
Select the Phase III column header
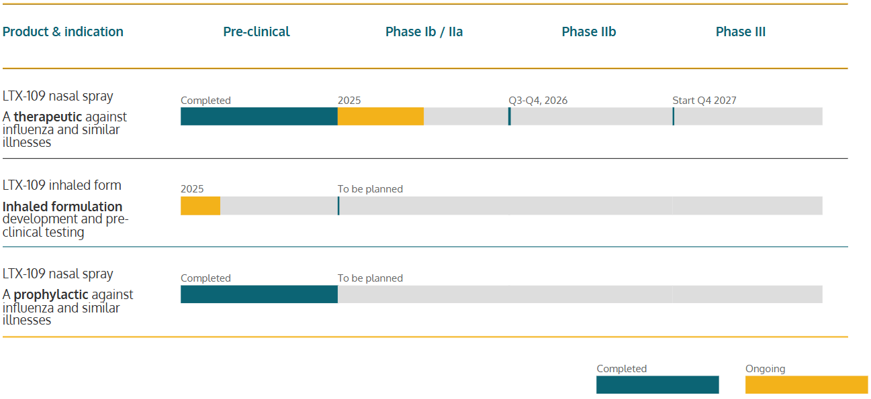740,32
